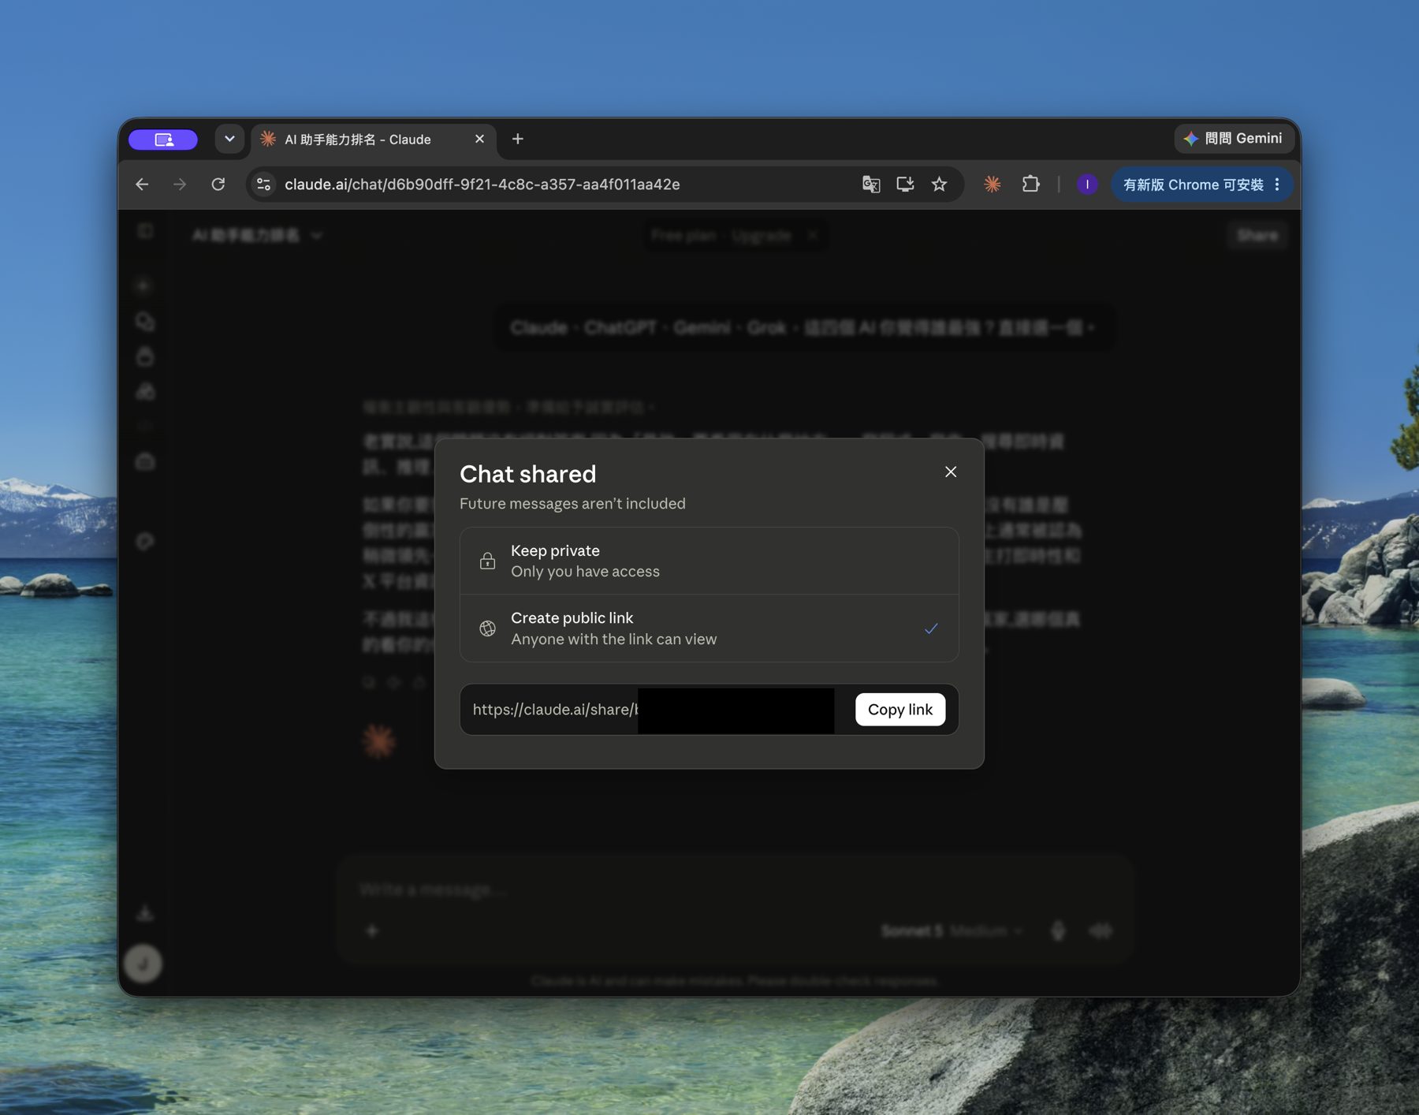
Task: Click the Share button in Claude header
Action: pos(1257,235)
